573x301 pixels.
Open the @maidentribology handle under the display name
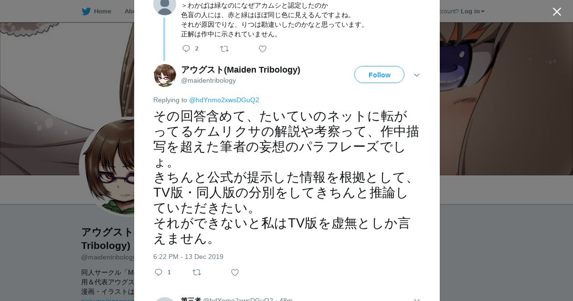(208, 81)
